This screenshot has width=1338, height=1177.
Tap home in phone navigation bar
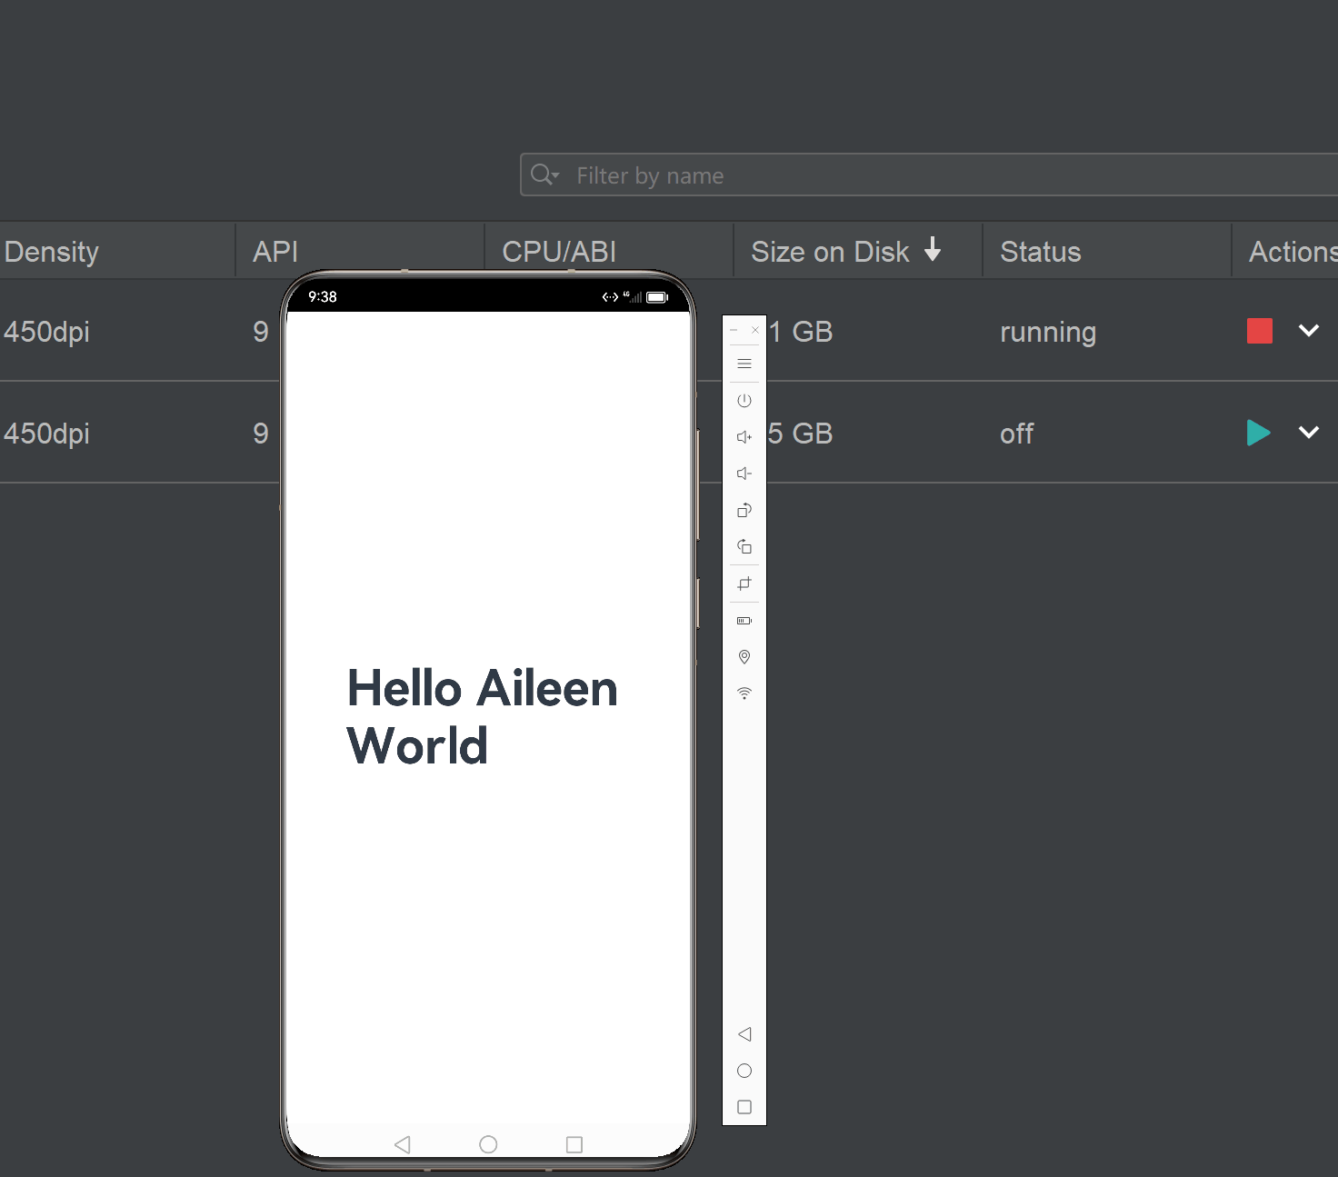[488, 1144]
